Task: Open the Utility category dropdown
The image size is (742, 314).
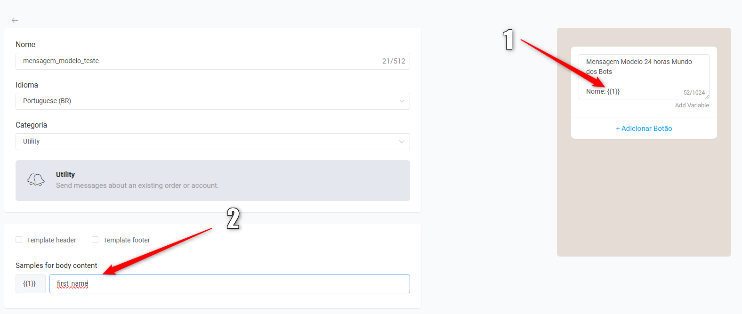Action: click(x=213, y=142)
